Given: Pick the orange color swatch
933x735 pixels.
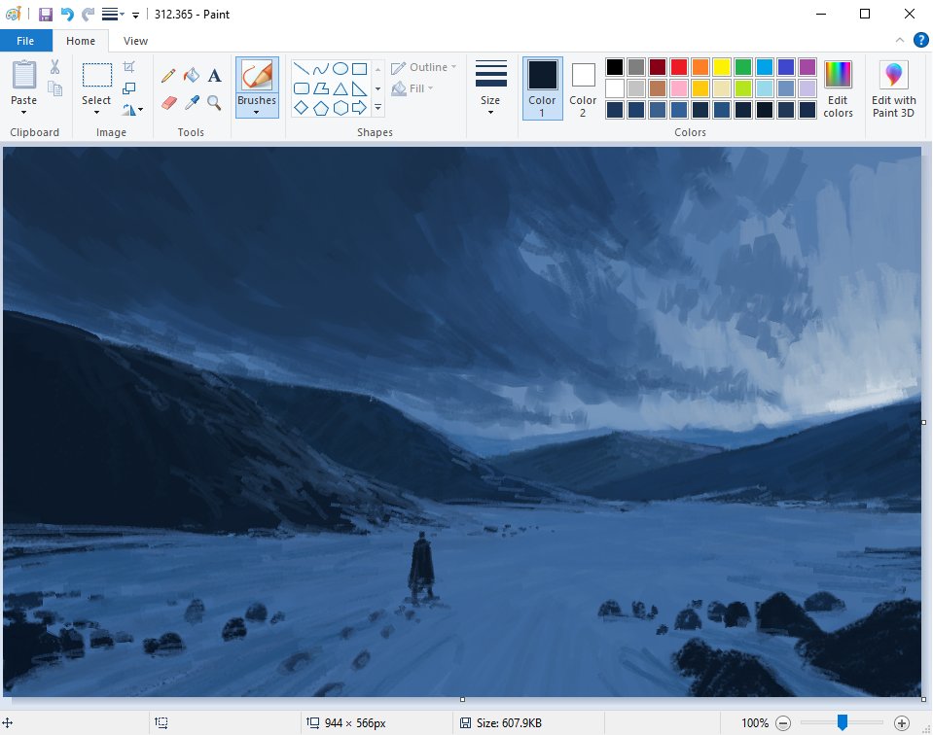Looking at the screenshot, I should (x=700, y=67).
